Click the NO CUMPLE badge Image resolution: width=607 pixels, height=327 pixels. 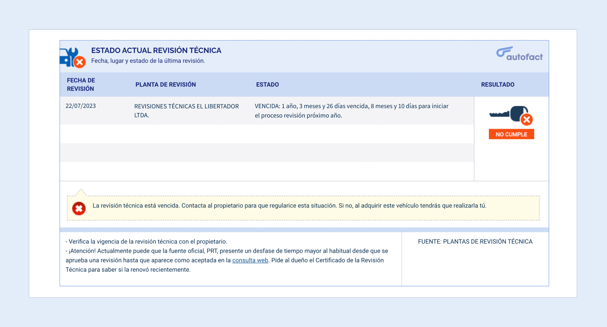tap(511, 134)
